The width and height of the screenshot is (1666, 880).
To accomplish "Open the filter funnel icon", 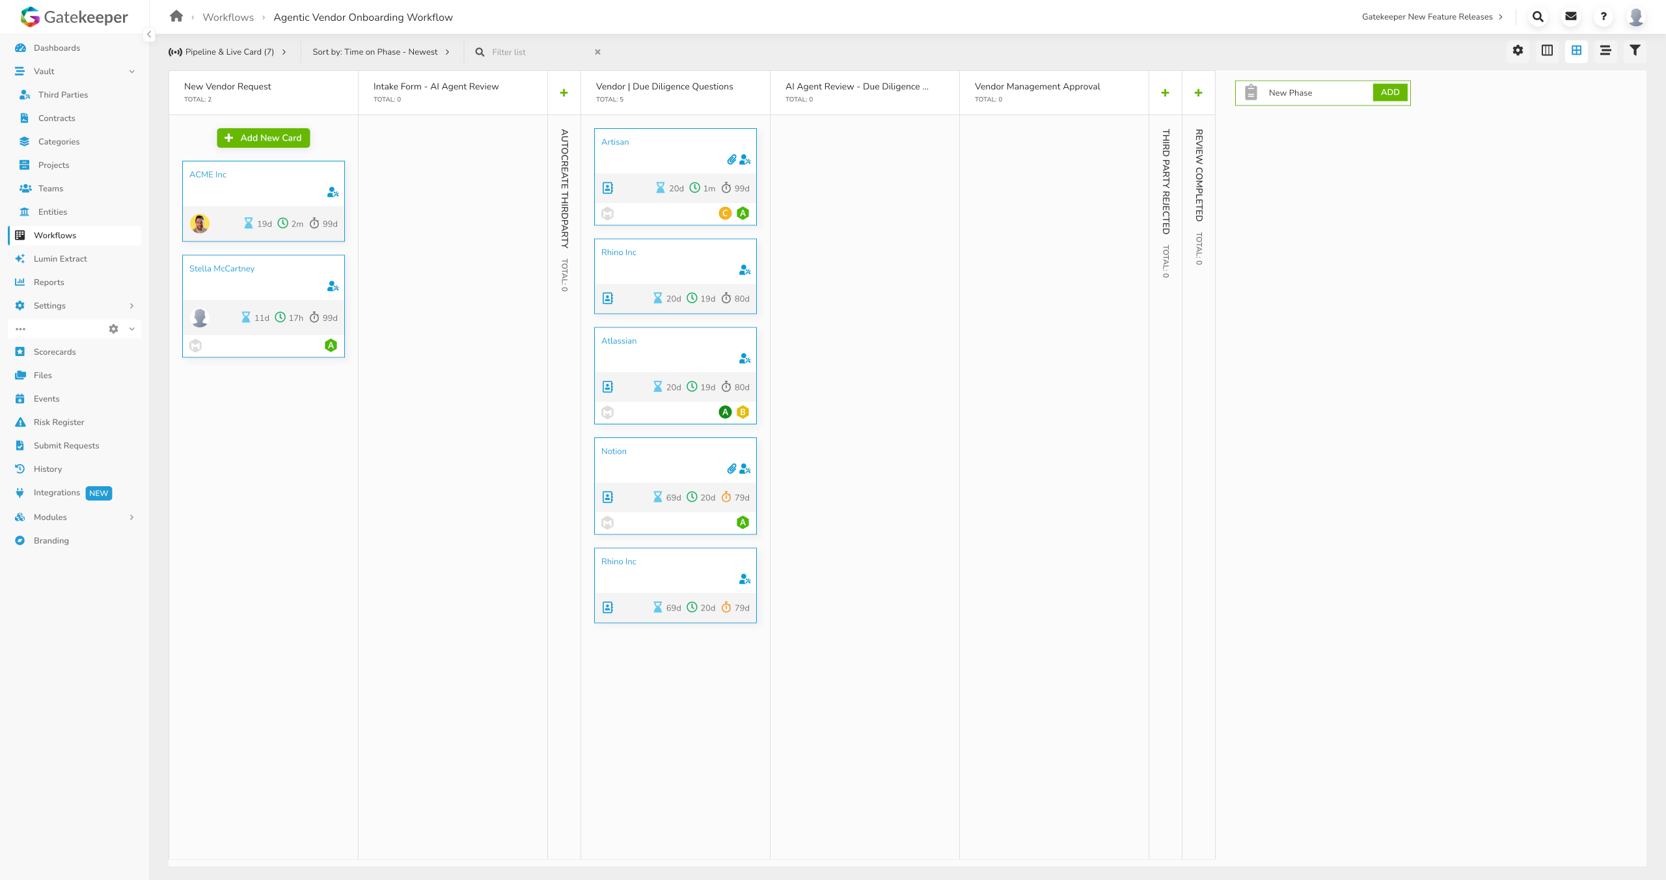I will [1635, 51].
